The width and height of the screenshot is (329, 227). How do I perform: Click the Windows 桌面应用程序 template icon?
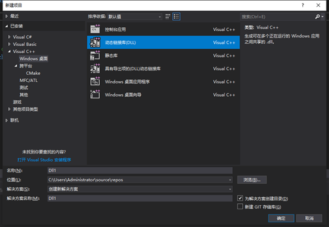coord(95,81)
